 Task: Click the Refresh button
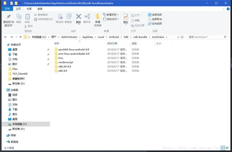182,37
